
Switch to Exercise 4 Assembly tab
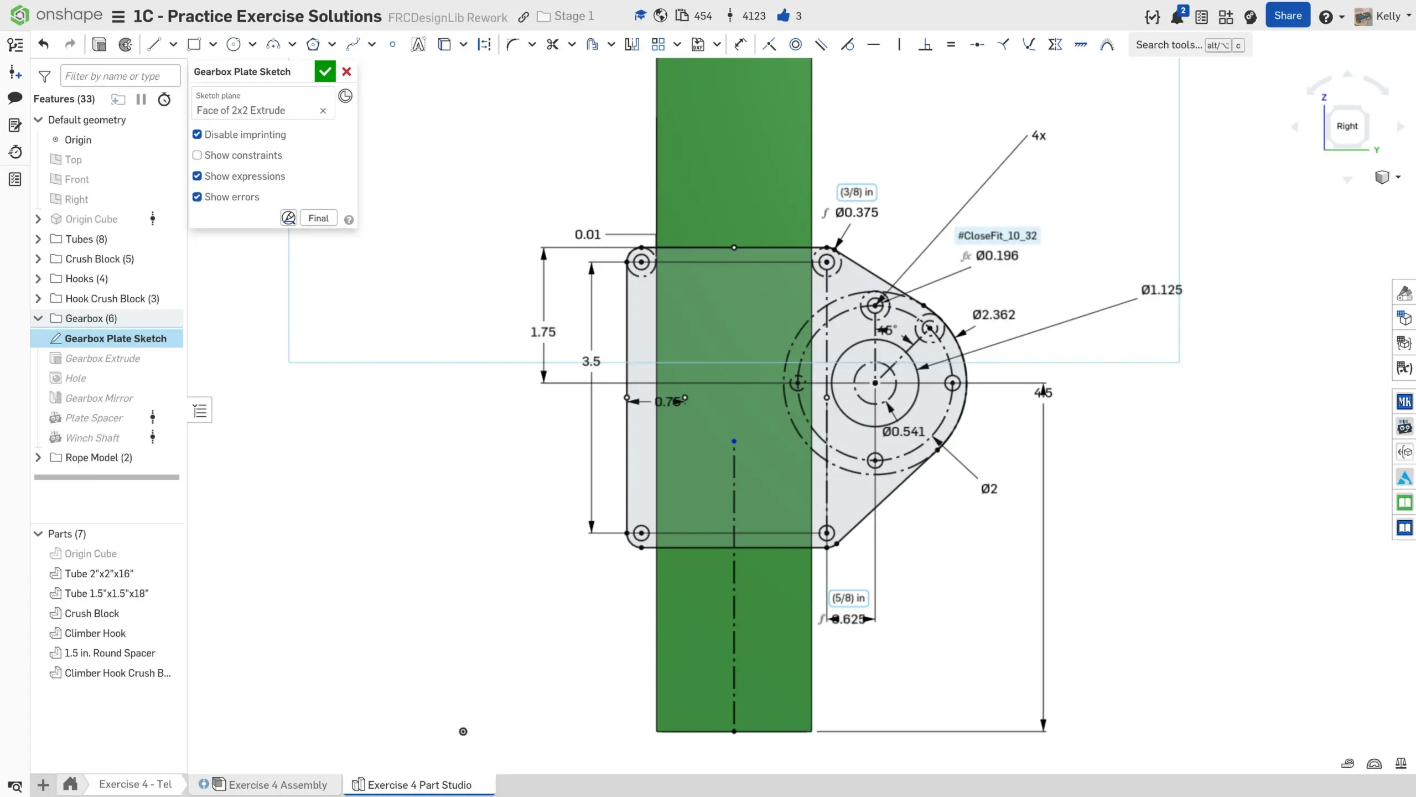pos(277,784)
